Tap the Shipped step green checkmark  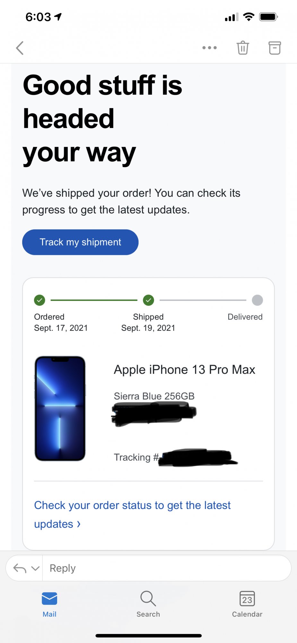point(148,300)
